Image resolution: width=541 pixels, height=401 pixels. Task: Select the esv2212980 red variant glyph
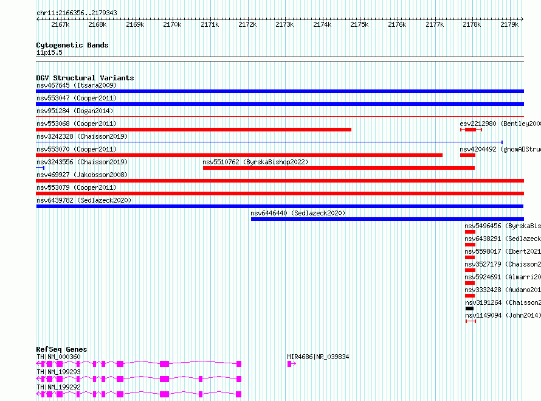tap(471, 130)
